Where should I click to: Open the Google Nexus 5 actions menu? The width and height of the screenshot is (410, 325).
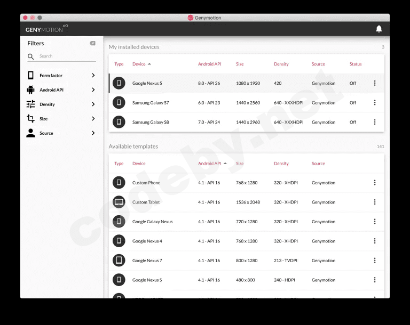(x=375, y=83)
